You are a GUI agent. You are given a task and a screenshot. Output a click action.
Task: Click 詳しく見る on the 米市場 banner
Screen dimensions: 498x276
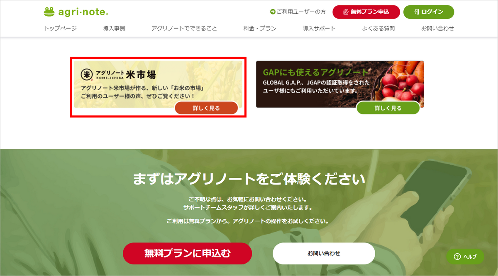coord(206,108)
